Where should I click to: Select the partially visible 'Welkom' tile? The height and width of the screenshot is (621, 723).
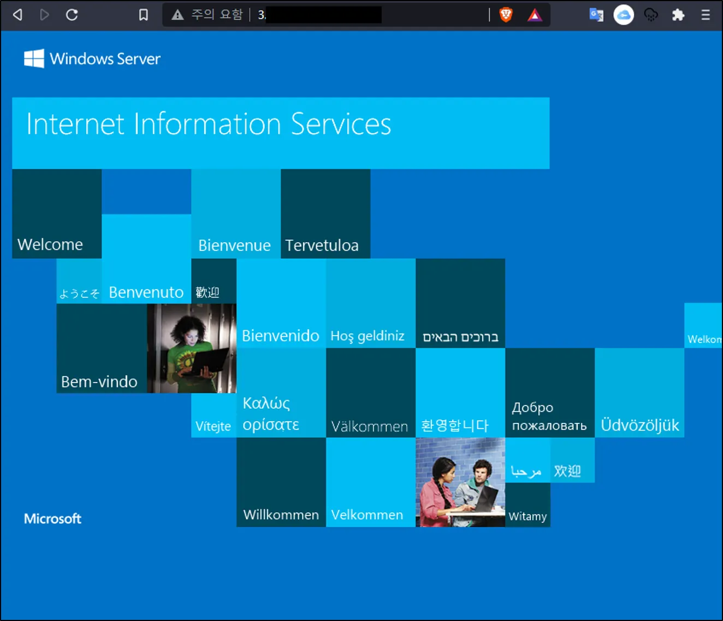point(703,326)
